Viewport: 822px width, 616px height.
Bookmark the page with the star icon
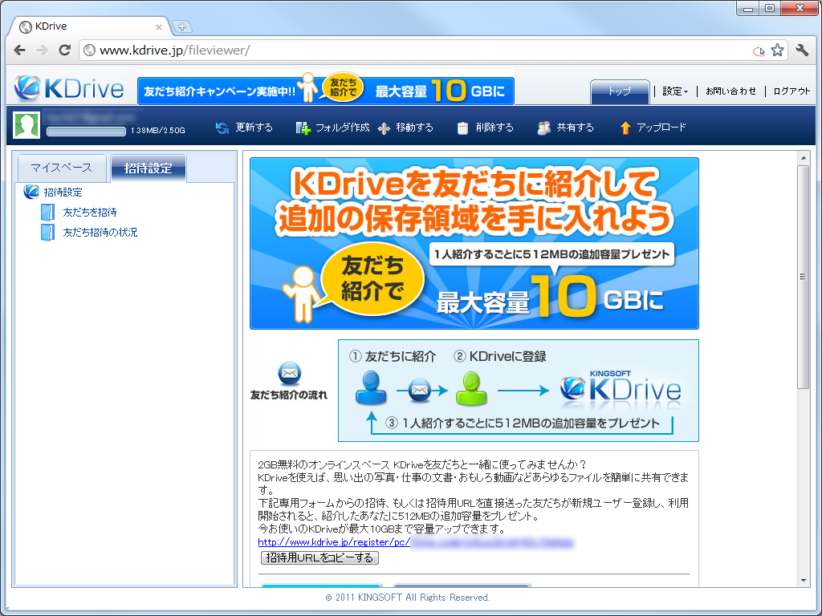tap(777, 49)
